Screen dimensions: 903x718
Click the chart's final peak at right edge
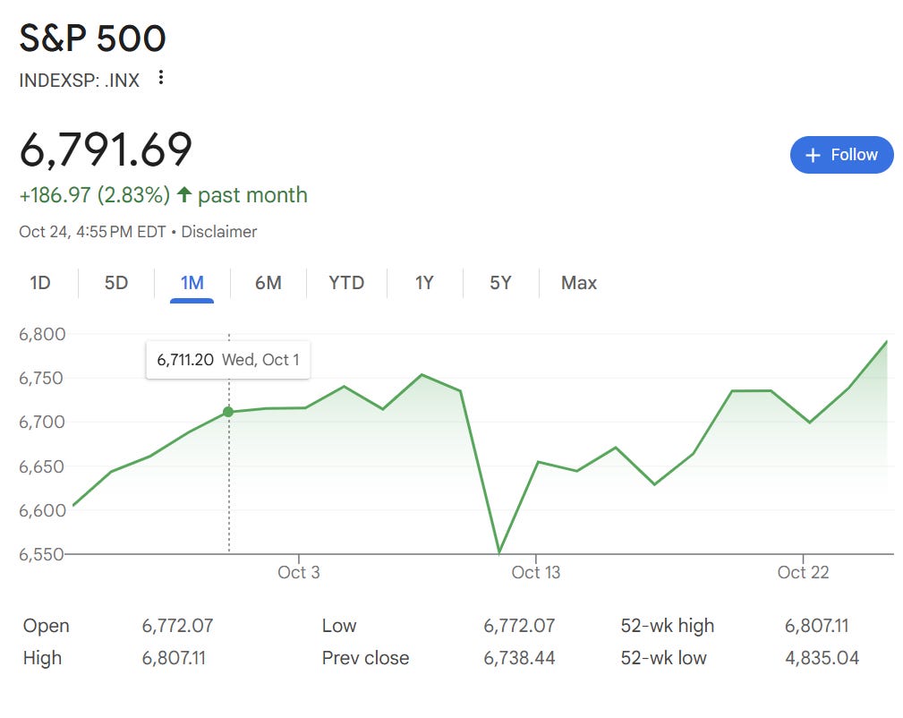886,342
